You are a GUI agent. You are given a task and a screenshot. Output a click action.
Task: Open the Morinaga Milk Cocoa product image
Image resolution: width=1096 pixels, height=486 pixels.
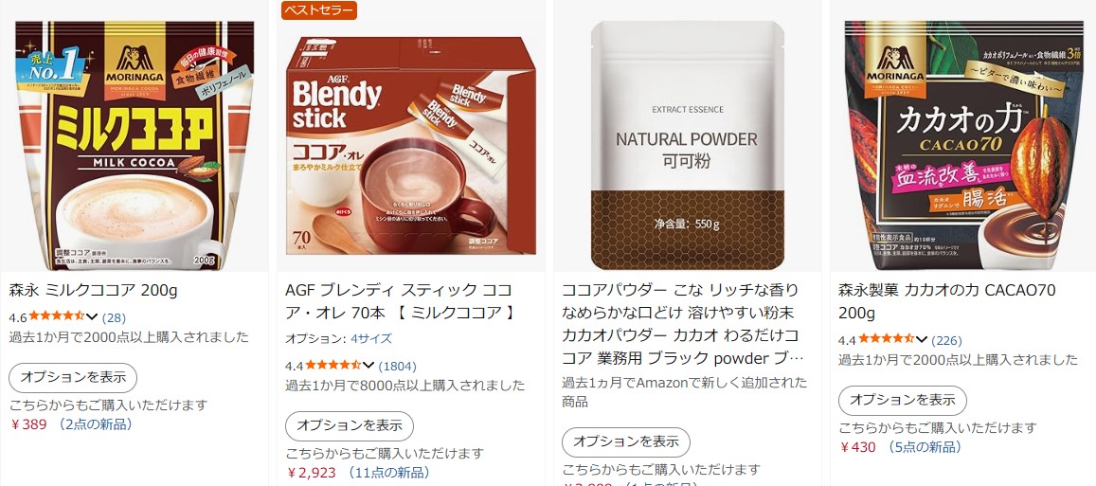(135, 146)
